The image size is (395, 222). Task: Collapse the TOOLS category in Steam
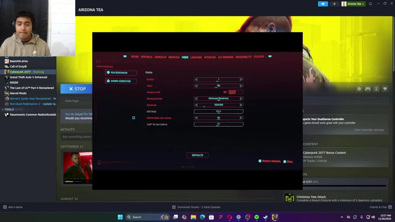(x=3, y=109)
